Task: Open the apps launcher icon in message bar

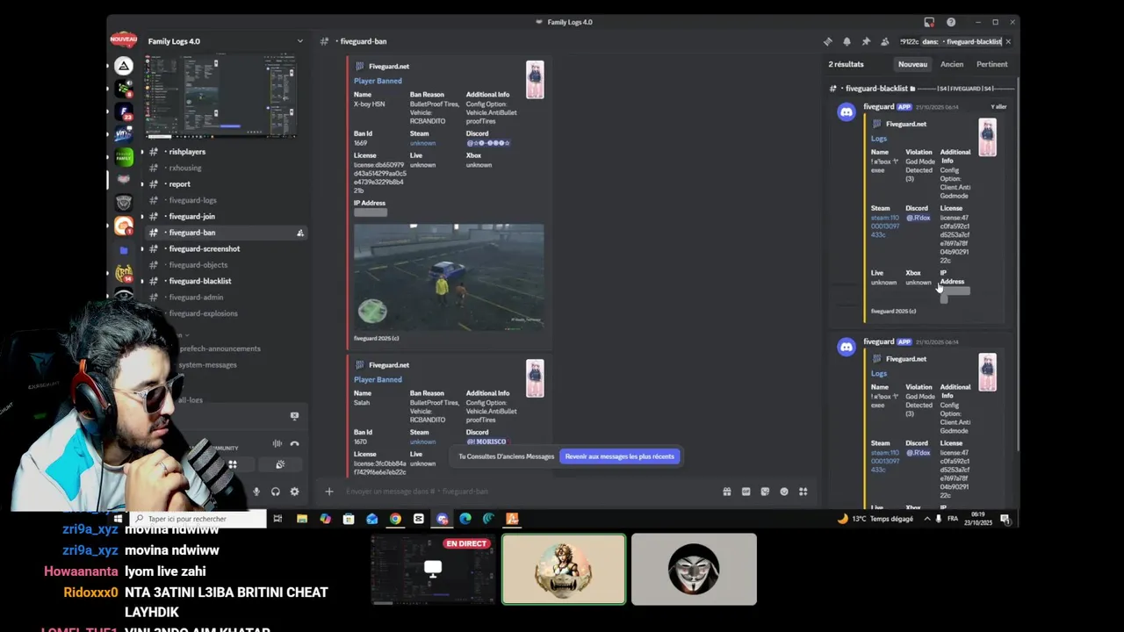Action: [803, 492]
